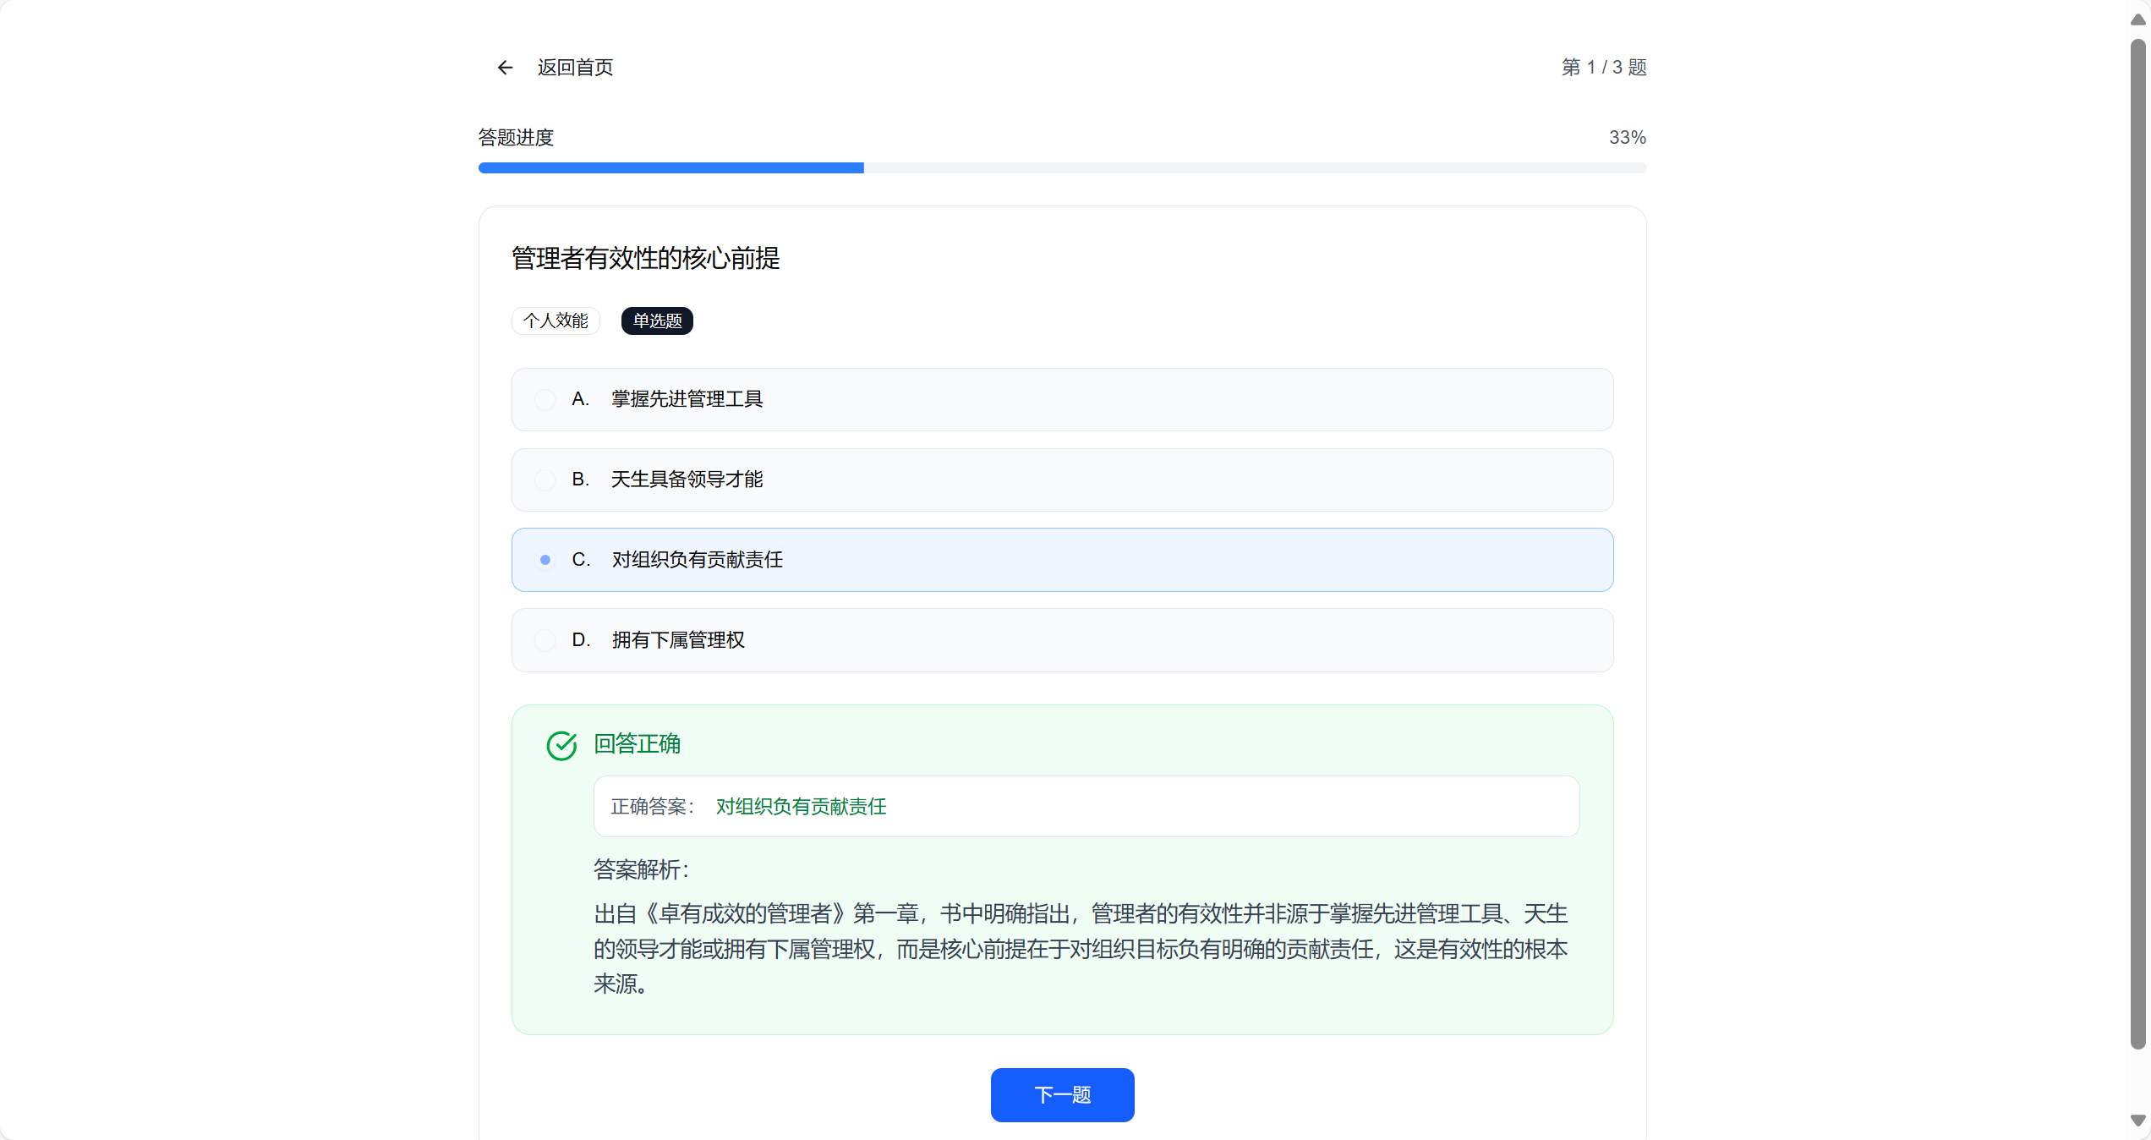2151x1140 pixels.
Task: Click the scrollbar down arrow
Action: coord(2137,1121)
